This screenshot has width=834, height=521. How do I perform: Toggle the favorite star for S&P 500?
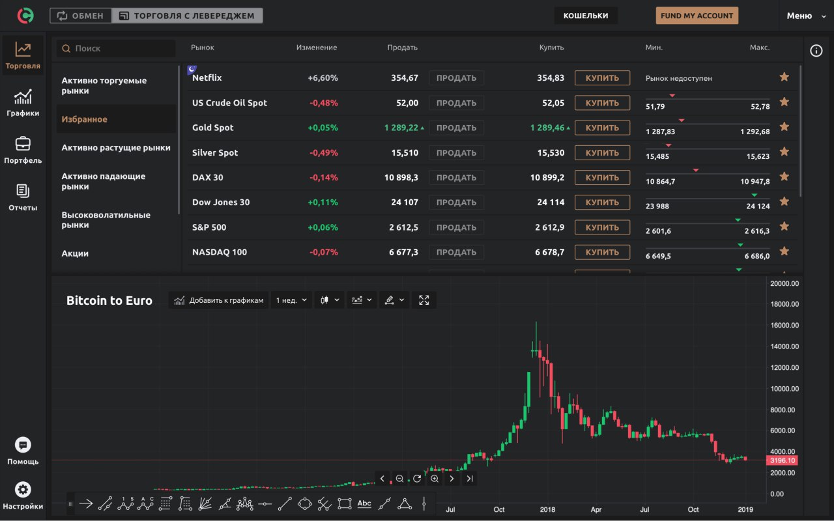pos(784,226)
